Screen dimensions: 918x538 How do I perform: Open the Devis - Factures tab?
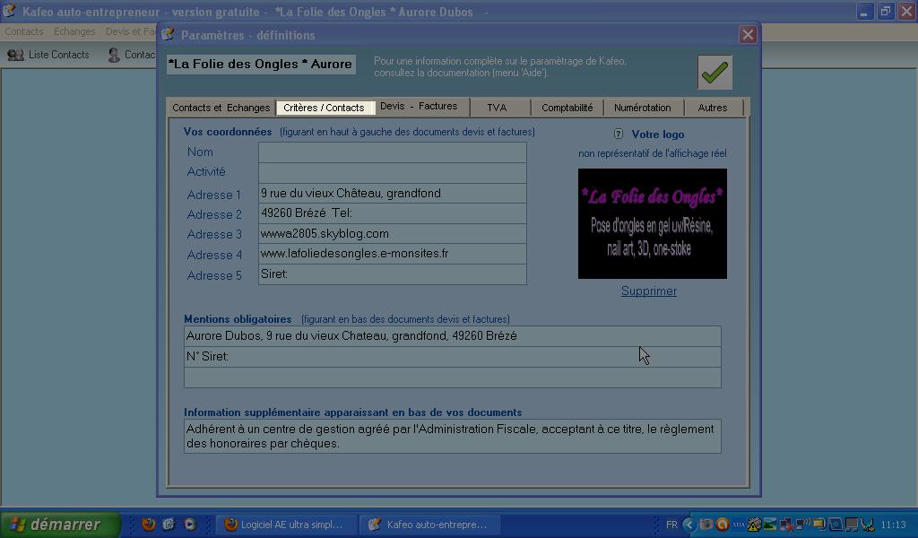(x=419, y=107)
